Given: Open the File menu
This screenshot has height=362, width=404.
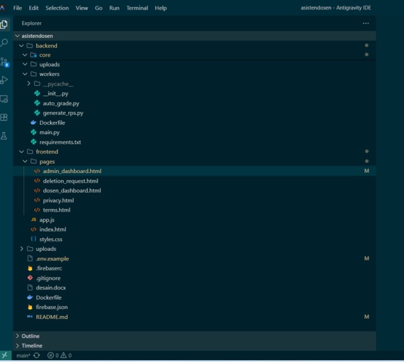Looking at the screenshot, I should [x=18, y=8].
